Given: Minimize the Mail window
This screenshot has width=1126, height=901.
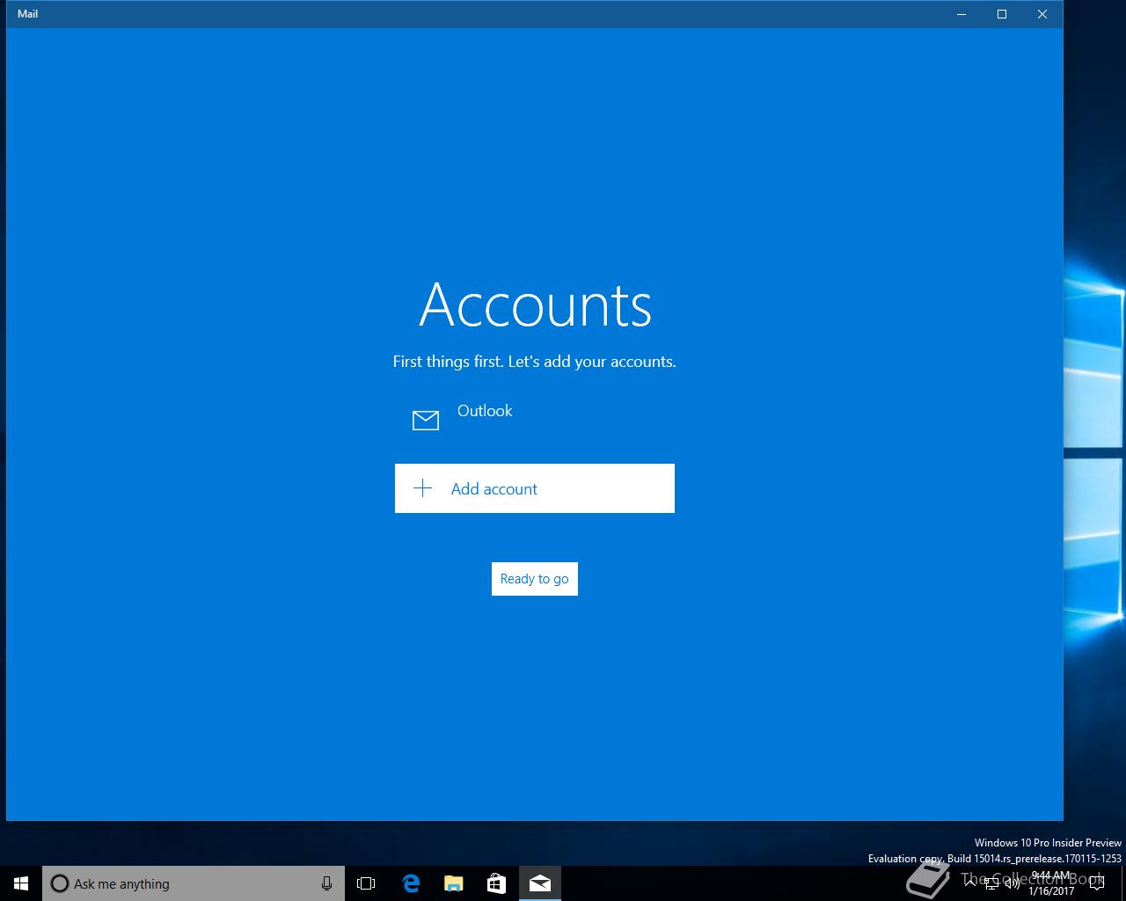Looking at the screenshot, I should (961, 14).
